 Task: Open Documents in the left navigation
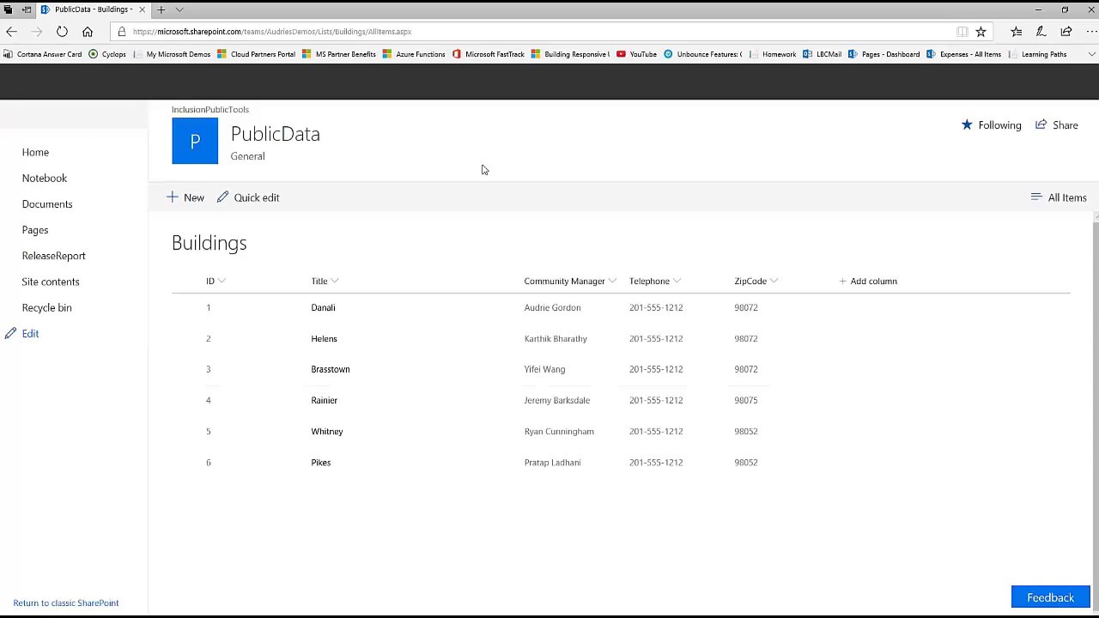tap(47, 204)
